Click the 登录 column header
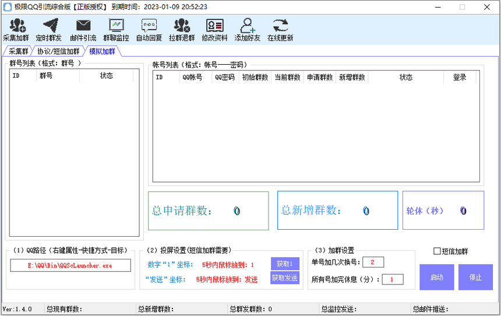Screen dimensions: 501x316 [460, 77]
